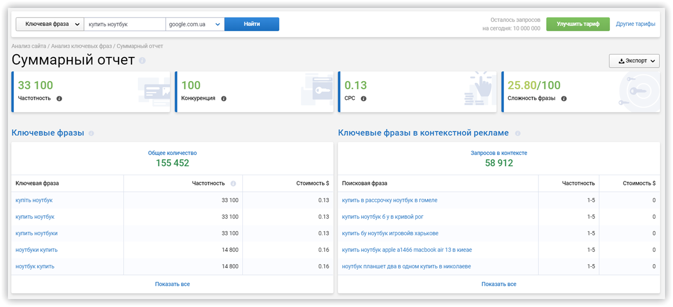Click the 58 912 context queries value
Screen dimensions: 673x307
point(499,163)
